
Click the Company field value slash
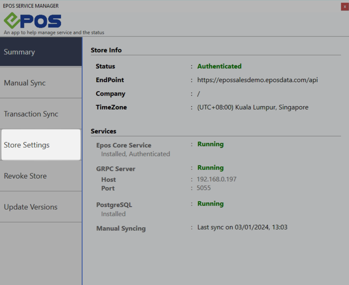(x=198, y=94)
